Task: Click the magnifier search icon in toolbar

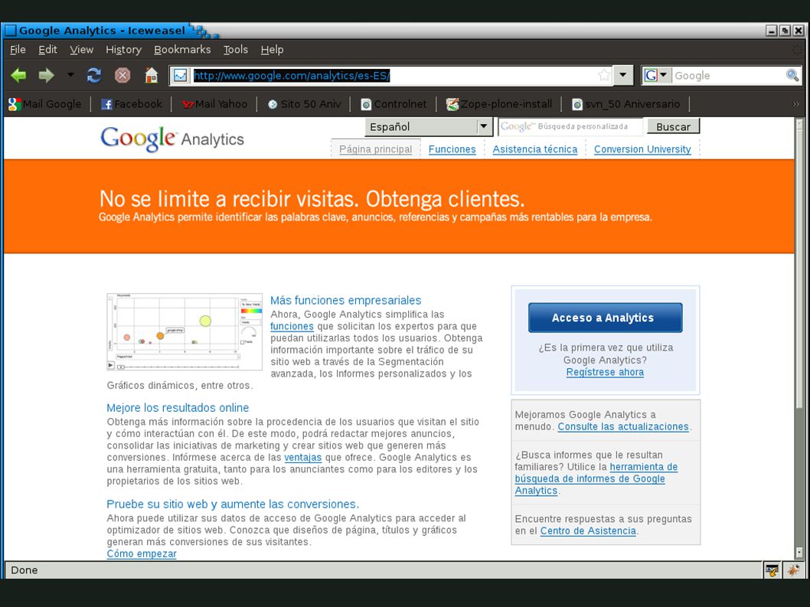Action: pos(792,76)
